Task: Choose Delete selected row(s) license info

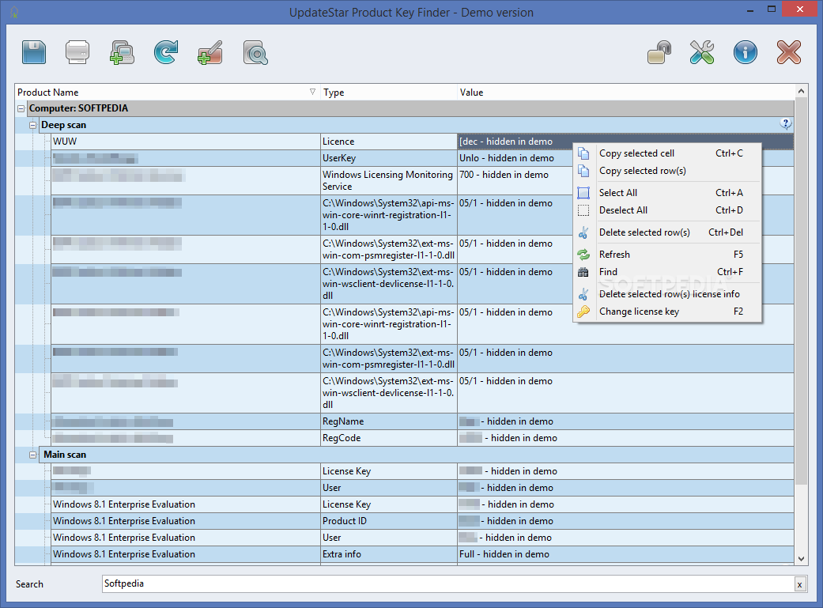Action: coord(667,294)
